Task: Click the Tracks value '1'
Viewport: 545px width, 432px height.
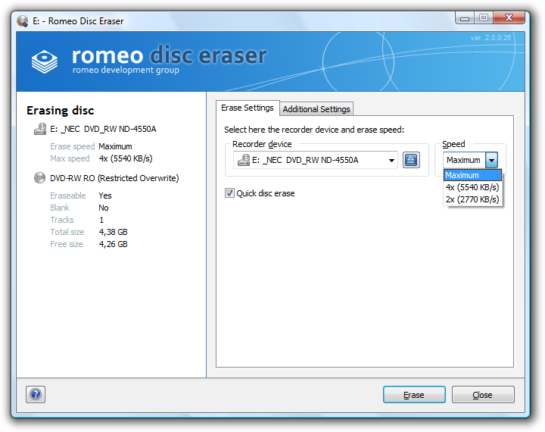Action: coord(101,220)
